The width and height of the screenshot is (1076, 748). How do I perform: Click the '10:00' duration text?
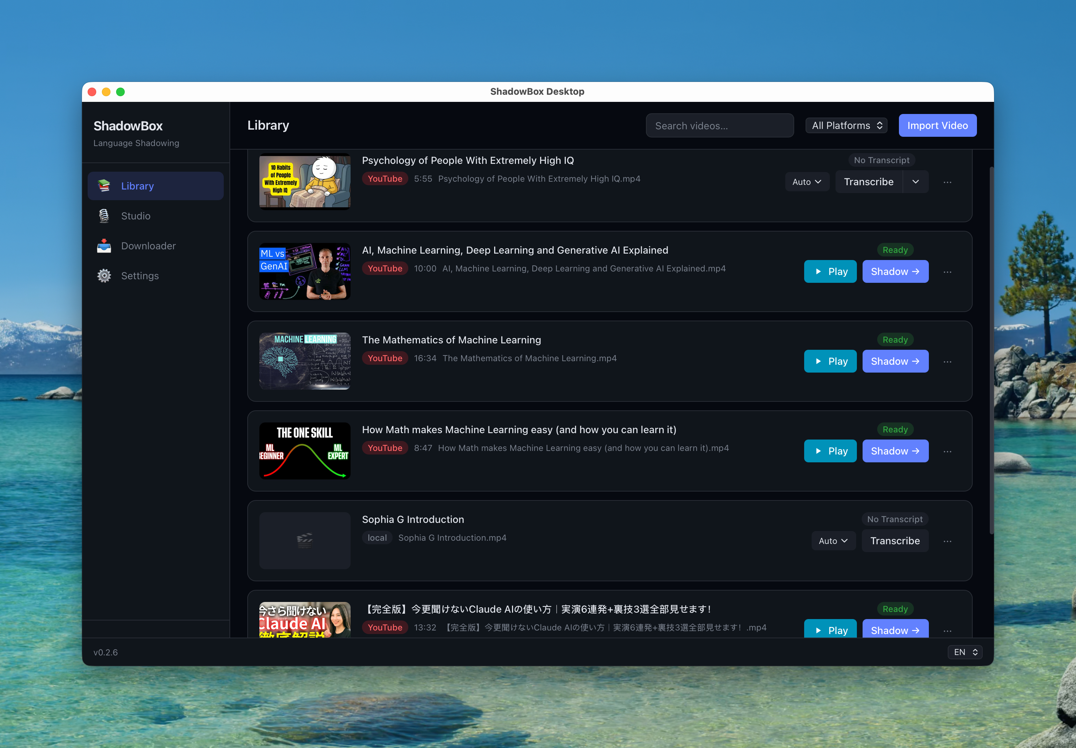click(425, 268)
